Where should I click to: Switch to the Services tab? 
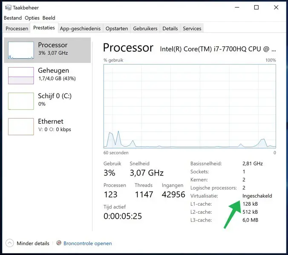[192, 28]
